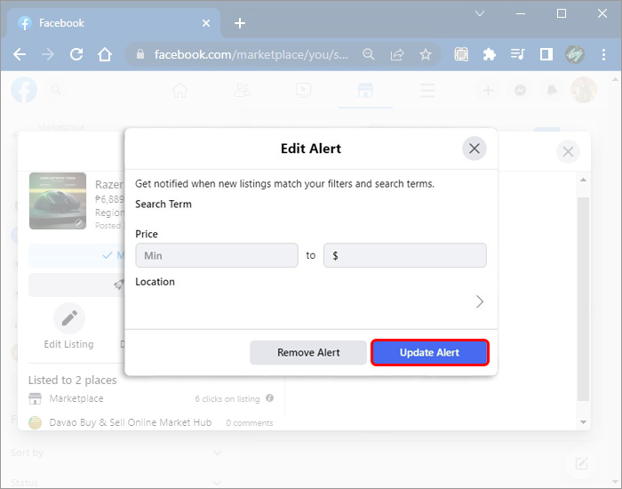Click the Edit Listing pencil icon
This screenshot has width=622, height=489.
(x=69, y=318)
